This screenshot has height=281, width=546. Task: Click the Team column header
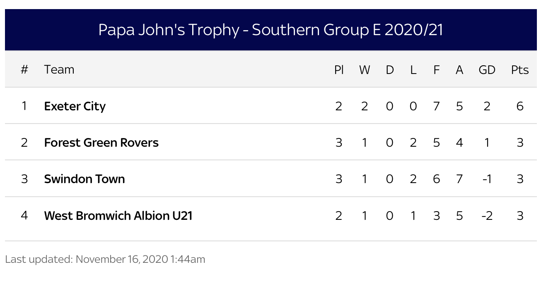59,69
